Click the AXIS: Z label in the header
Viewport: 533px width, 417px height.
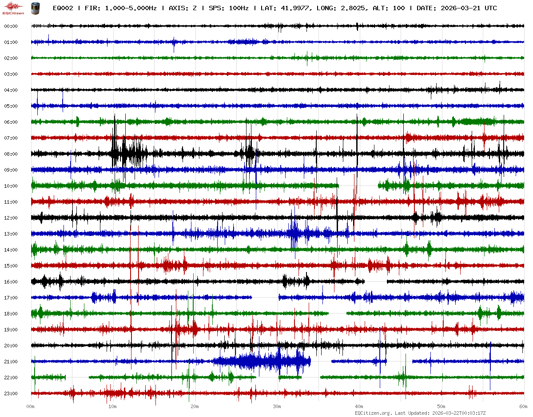point(182,8)
